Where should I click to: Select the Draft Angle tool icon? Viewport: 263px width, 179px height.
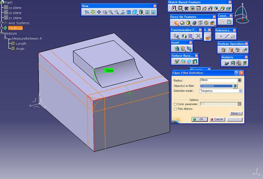pos(188,23)
